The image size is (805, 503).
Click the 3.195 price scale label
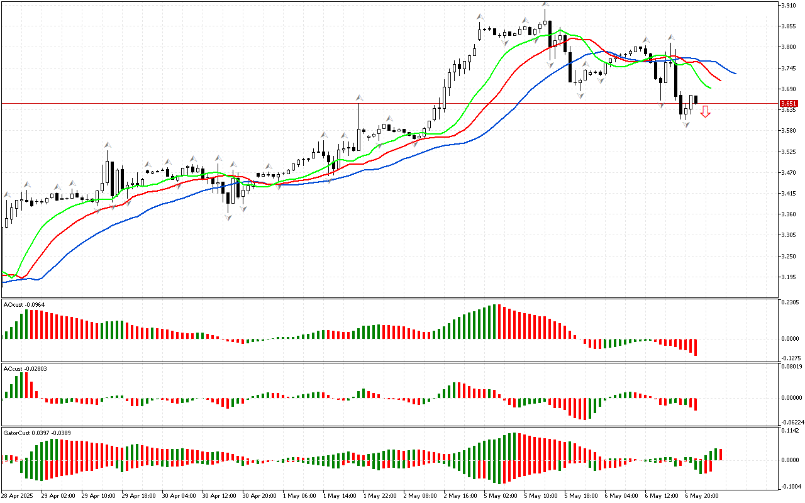click(x=789, y=277)
